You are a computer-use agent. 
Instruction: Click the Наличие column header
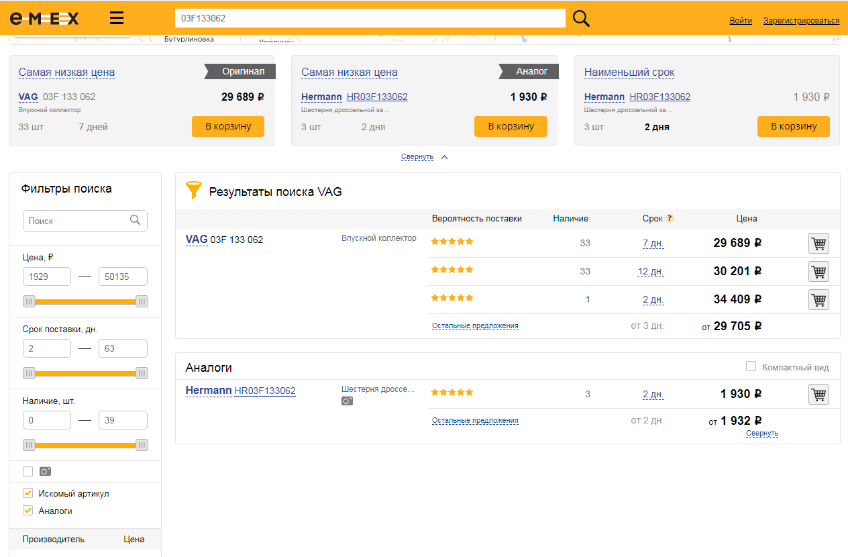[x=570, y=218]
